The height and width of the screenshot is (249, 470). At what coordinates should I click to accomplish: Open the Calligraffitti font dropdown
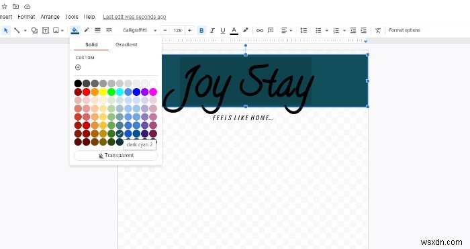click(140, 30)
